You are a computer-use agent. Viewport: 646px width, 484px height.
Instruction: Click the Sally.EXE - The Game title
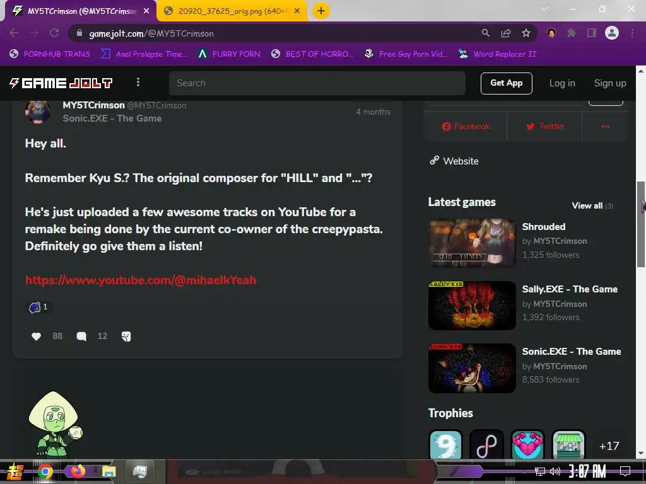(x=570, y=289)
